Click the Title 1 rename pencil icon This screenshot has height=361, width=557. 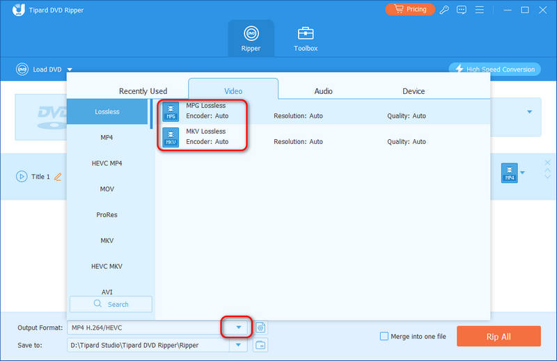pyautogui.click(x=58, y=177)
